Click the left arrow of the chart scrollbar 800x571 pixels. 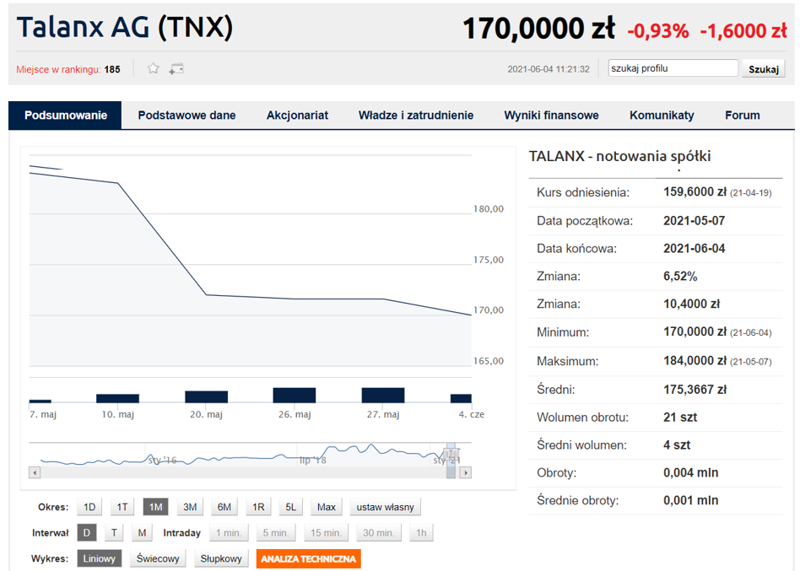(35, 472)
